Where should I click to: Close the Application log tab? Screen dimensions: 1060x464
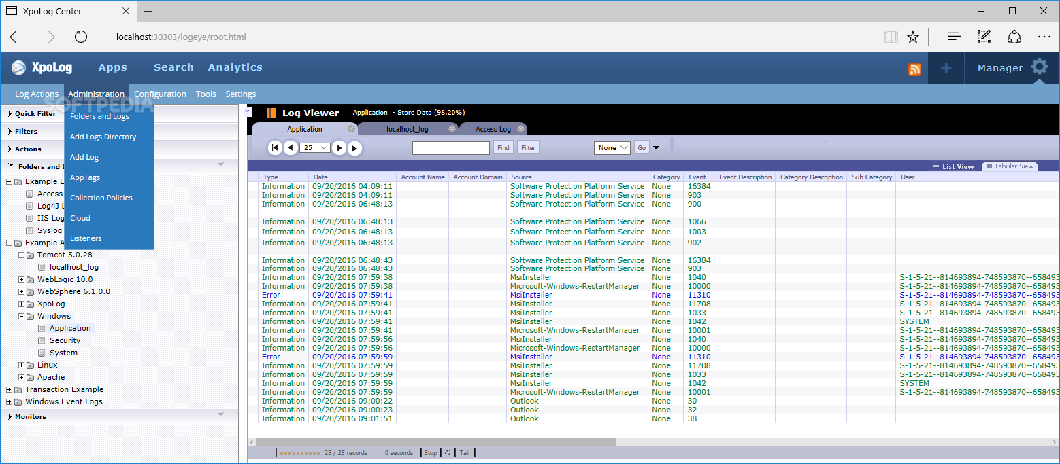tap(351, 128)
